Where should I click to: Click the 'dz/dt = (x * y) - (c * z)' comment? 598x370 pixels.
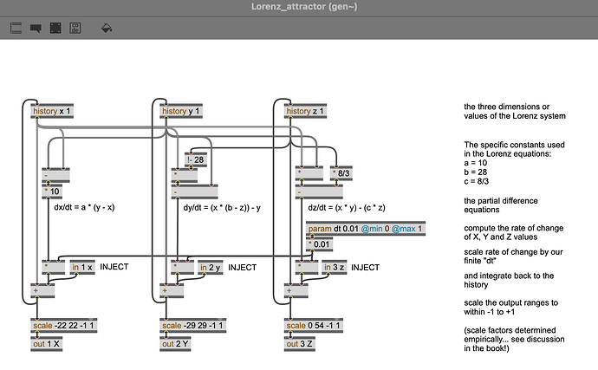click(x=347, y=207)
